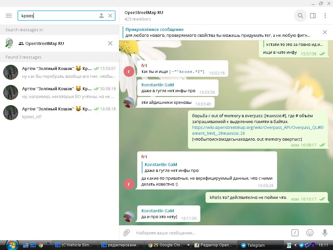333x250 pixels.
Task: Click fr1 avatar beside the 16:02:18 message
Action: coord(129,71)
